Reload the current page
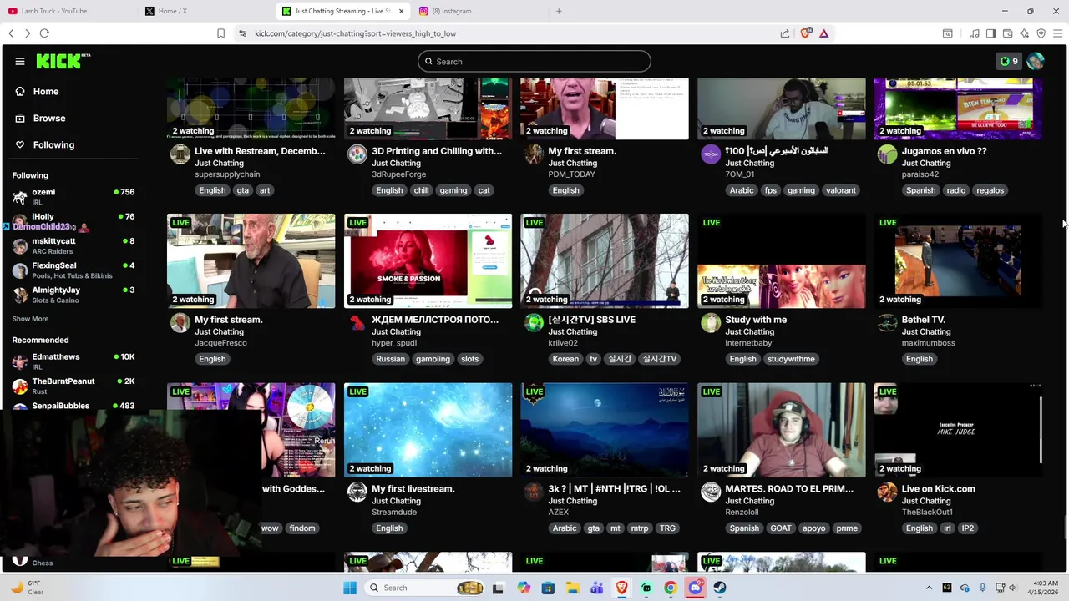 (44, 33)
